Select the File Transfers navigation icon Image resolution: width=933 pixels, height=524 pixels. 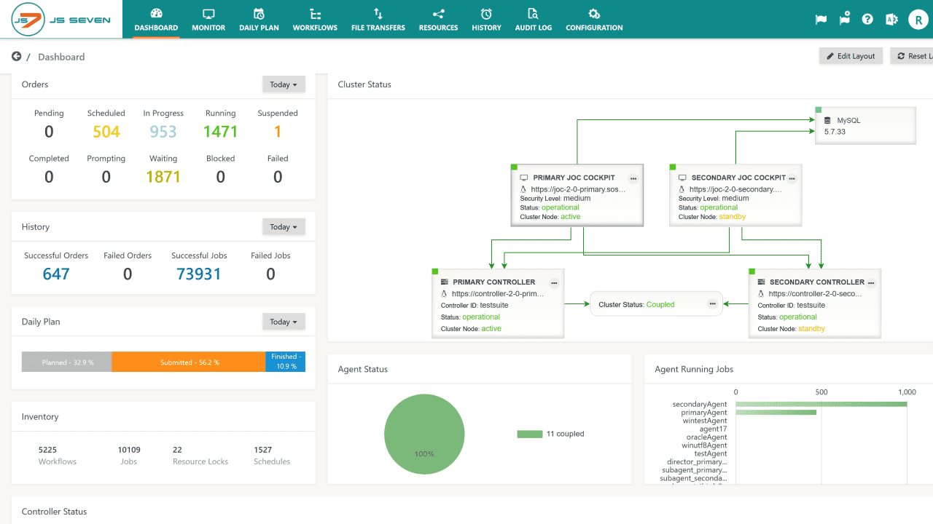[x=378, y=19]
